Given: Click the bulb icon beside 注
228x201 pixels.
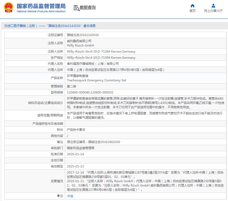Looking at the screenshot, I should coord(58,196).
